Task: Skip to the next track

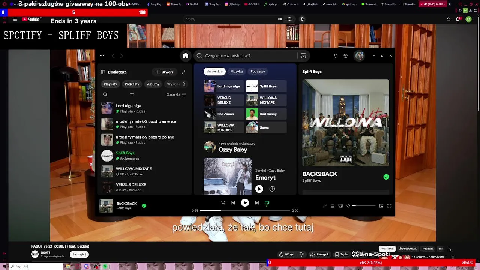Action: (257, 203)
